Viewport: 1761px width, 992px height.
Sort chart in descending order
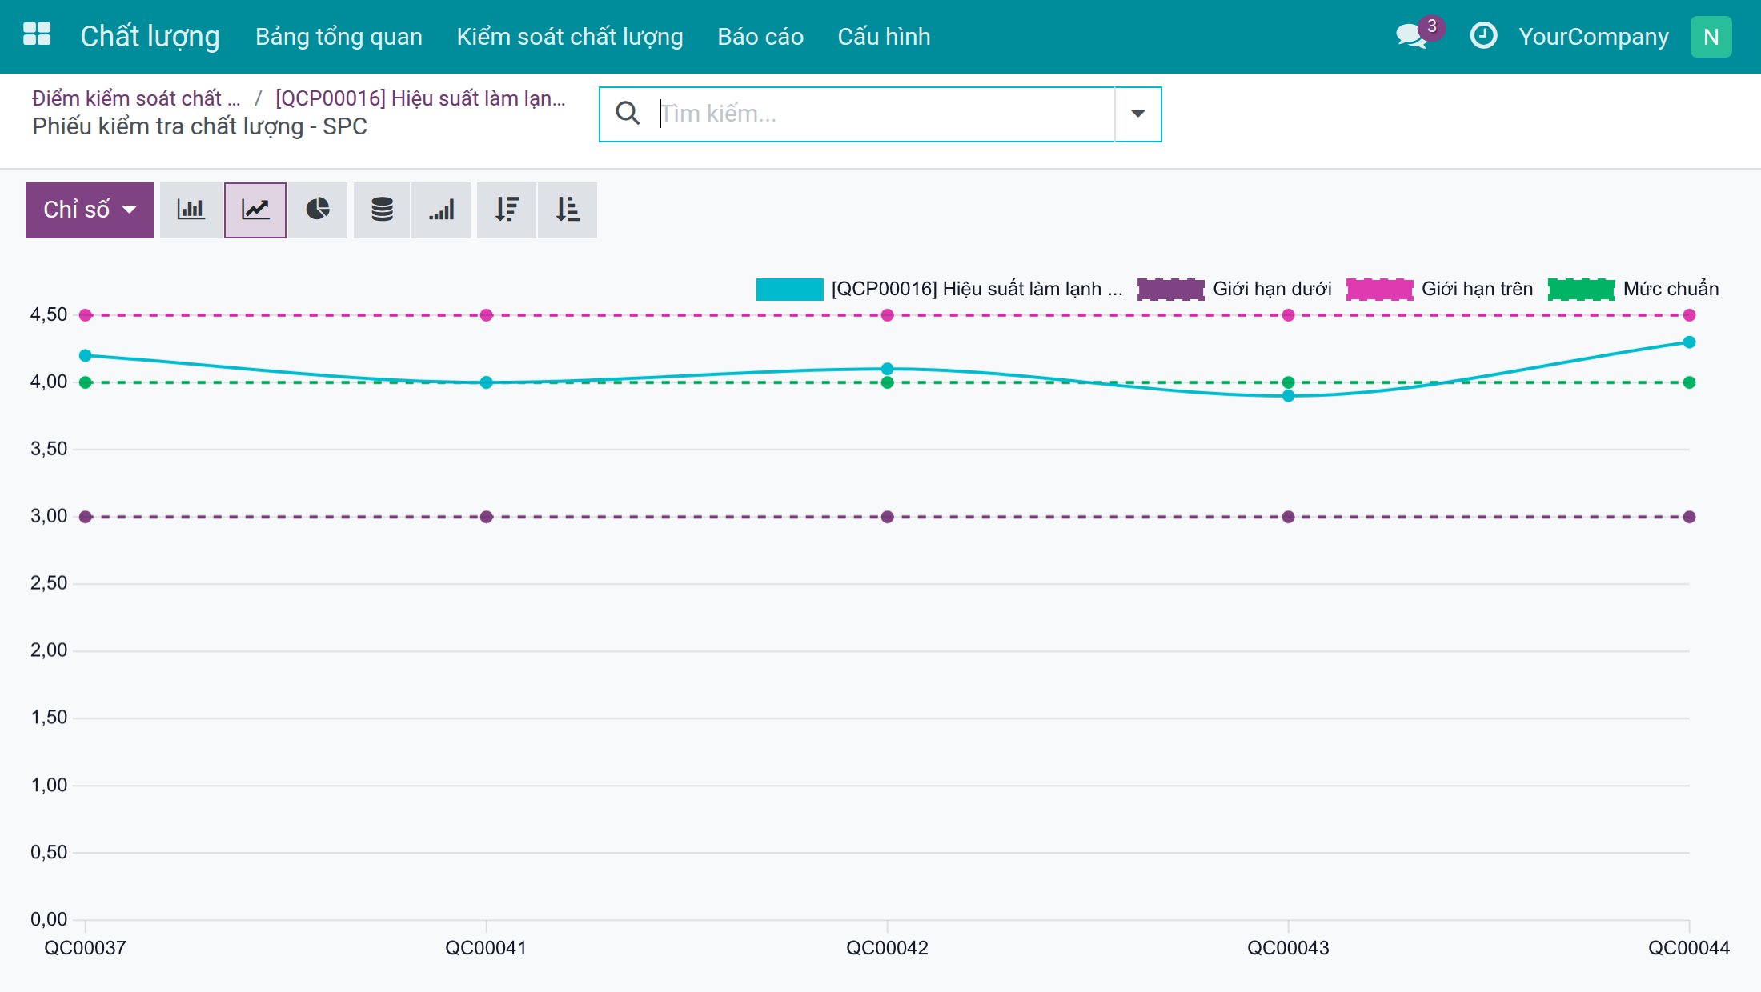click(507, 210)
